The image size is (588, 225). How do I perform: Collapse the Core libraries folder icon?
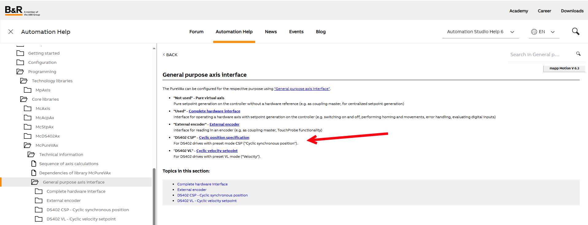(x=24, y=99)
